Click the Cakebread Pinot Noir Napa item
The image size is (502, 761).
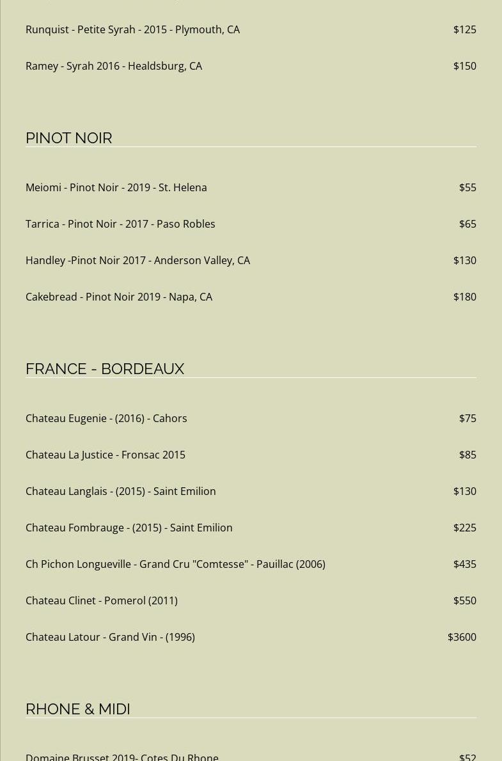[119, 297]
